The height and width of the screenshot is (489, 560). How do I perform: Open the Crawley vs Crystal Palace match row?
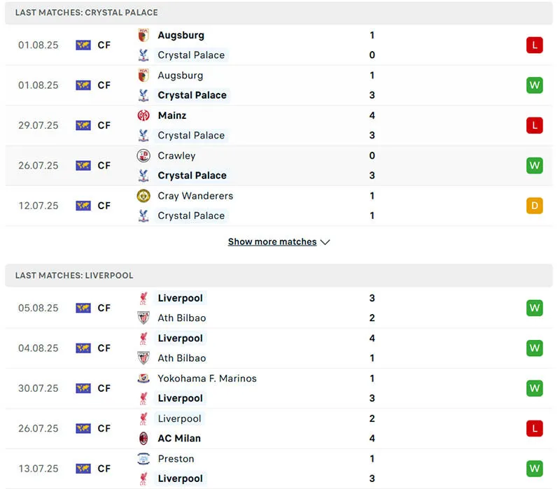[280, 166]
